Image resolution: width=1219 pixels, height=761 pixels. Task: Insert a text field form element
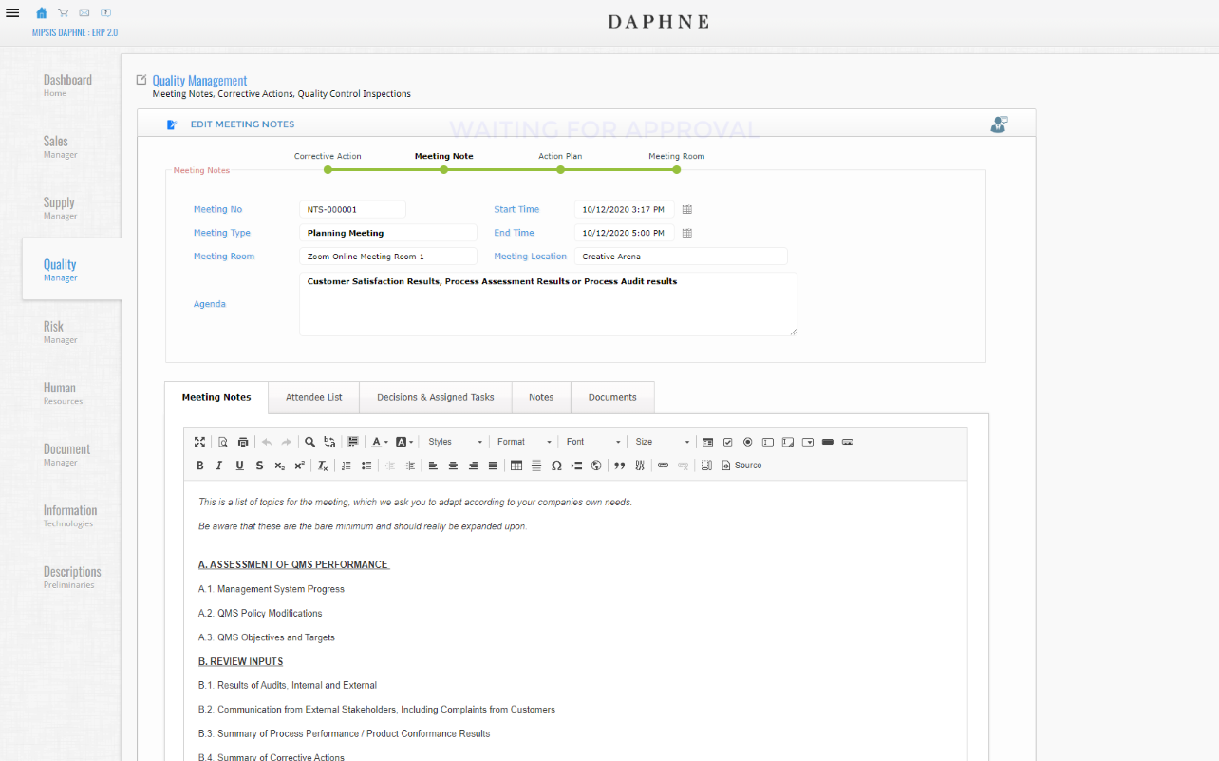(x=767, y=442)
